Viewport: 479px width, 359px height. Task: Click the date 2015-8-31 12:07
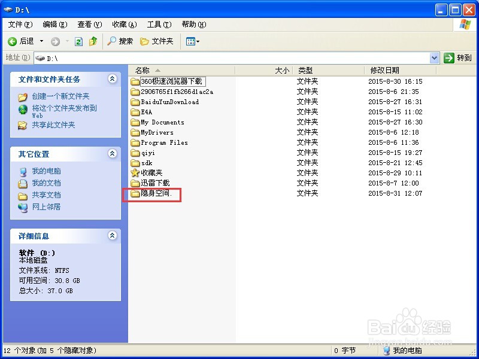[x=395, y=193]
